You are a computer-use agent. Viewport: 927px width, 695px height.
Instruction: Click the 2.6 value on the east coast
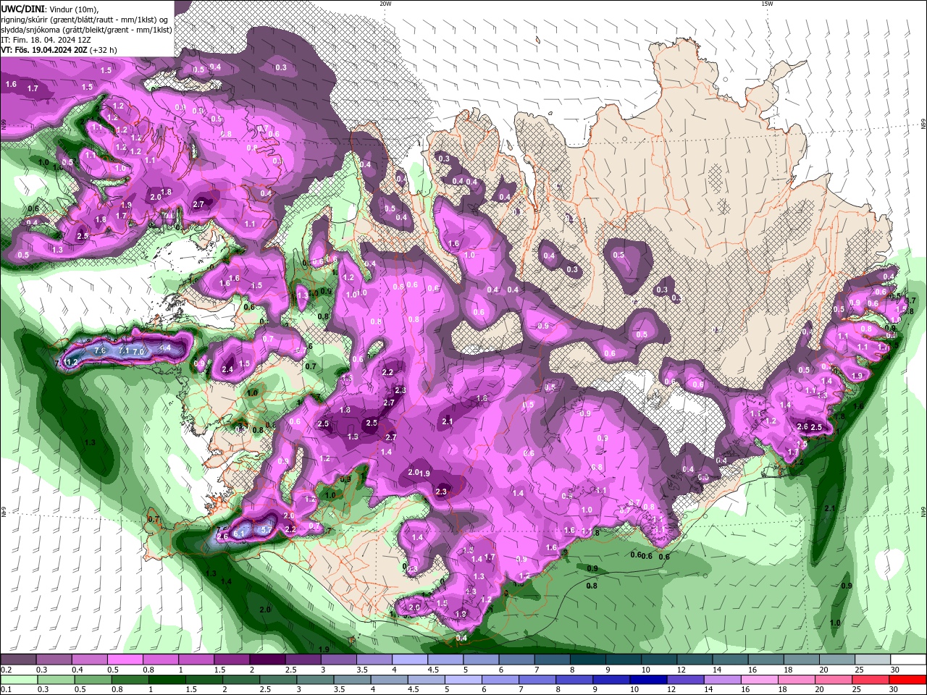(x=802, y=427)
